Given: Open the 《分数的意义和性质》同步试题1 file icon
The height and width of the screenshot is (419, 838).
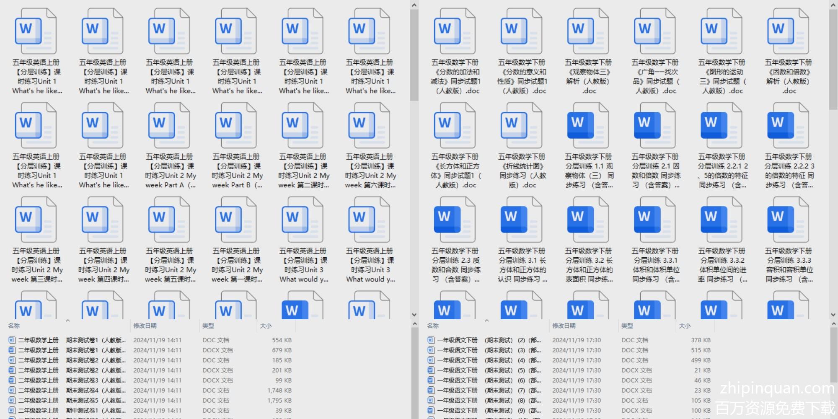Looking at the screenshot, I should [x=522, y=31].
